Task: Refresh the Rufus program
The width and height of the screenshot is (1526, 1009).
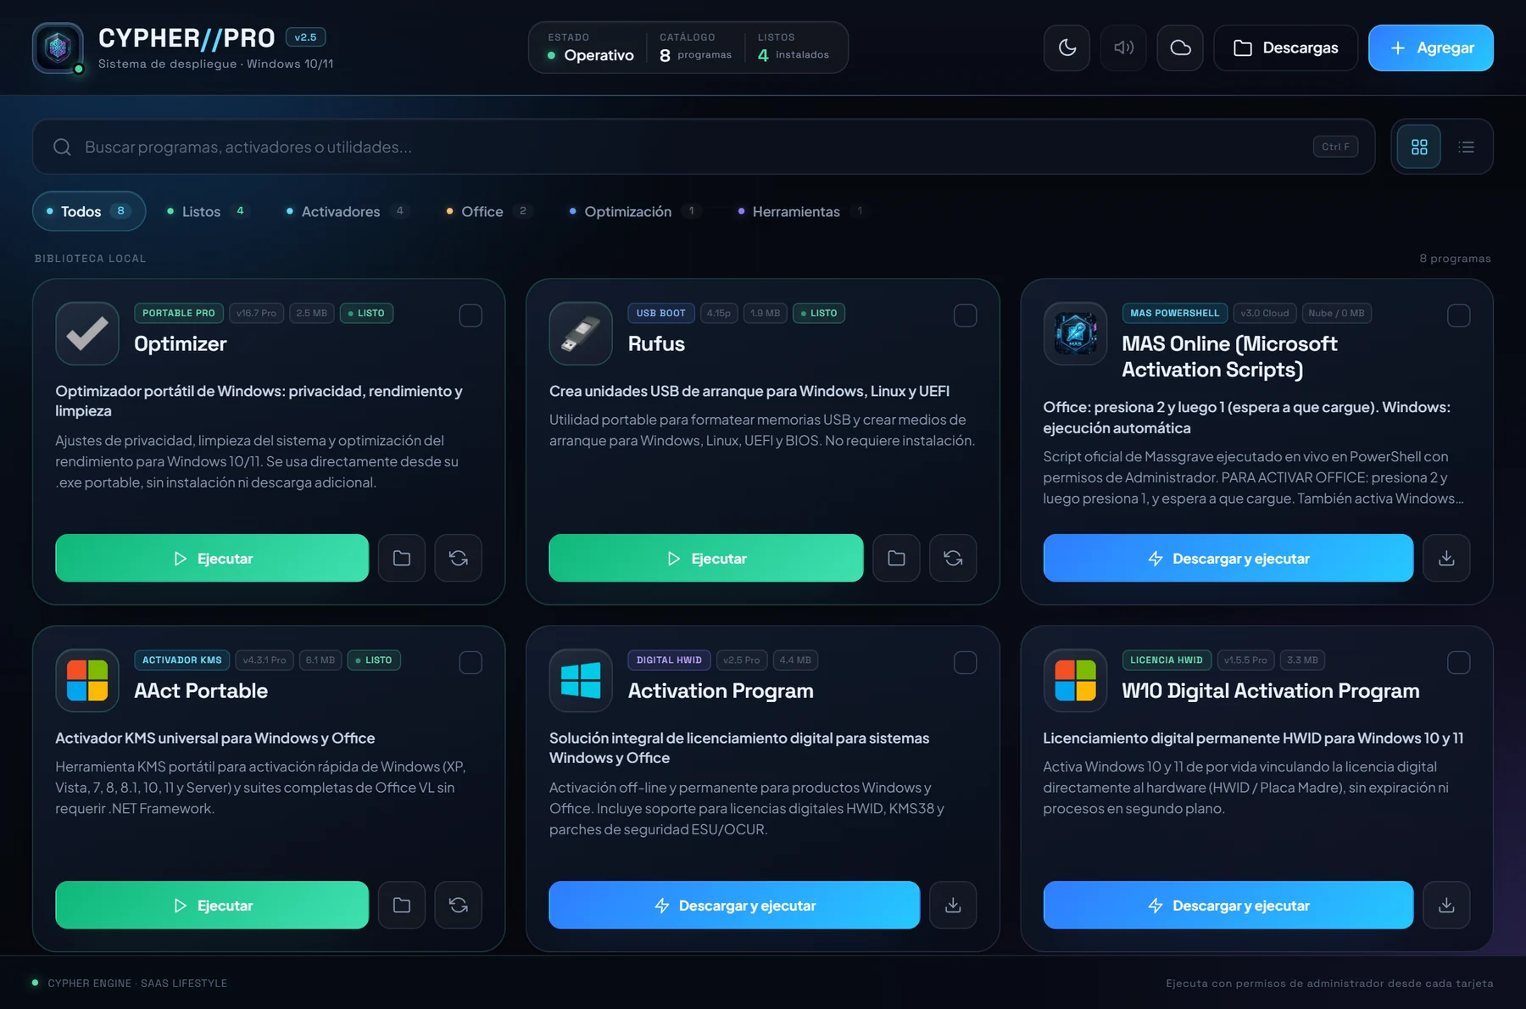Action: pyautogui.click(x=953, y=558)
